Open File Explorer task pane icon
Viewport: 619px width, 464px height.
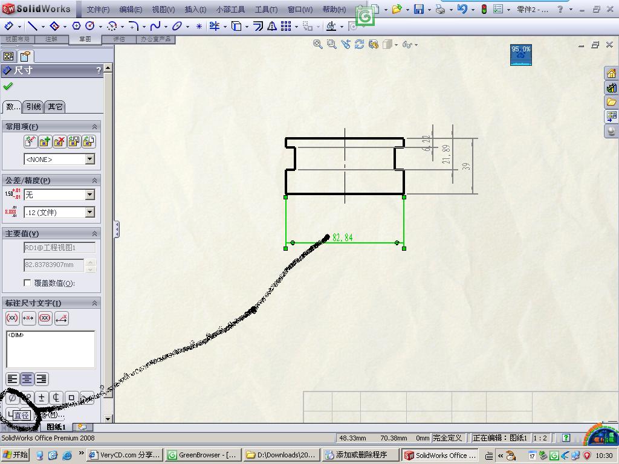click(611, 101)
